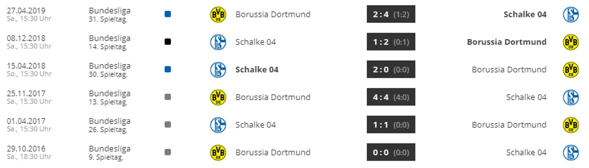Select the 01.04.2017 match date
This screenshot has width=589, height=168.
point(26,121)
